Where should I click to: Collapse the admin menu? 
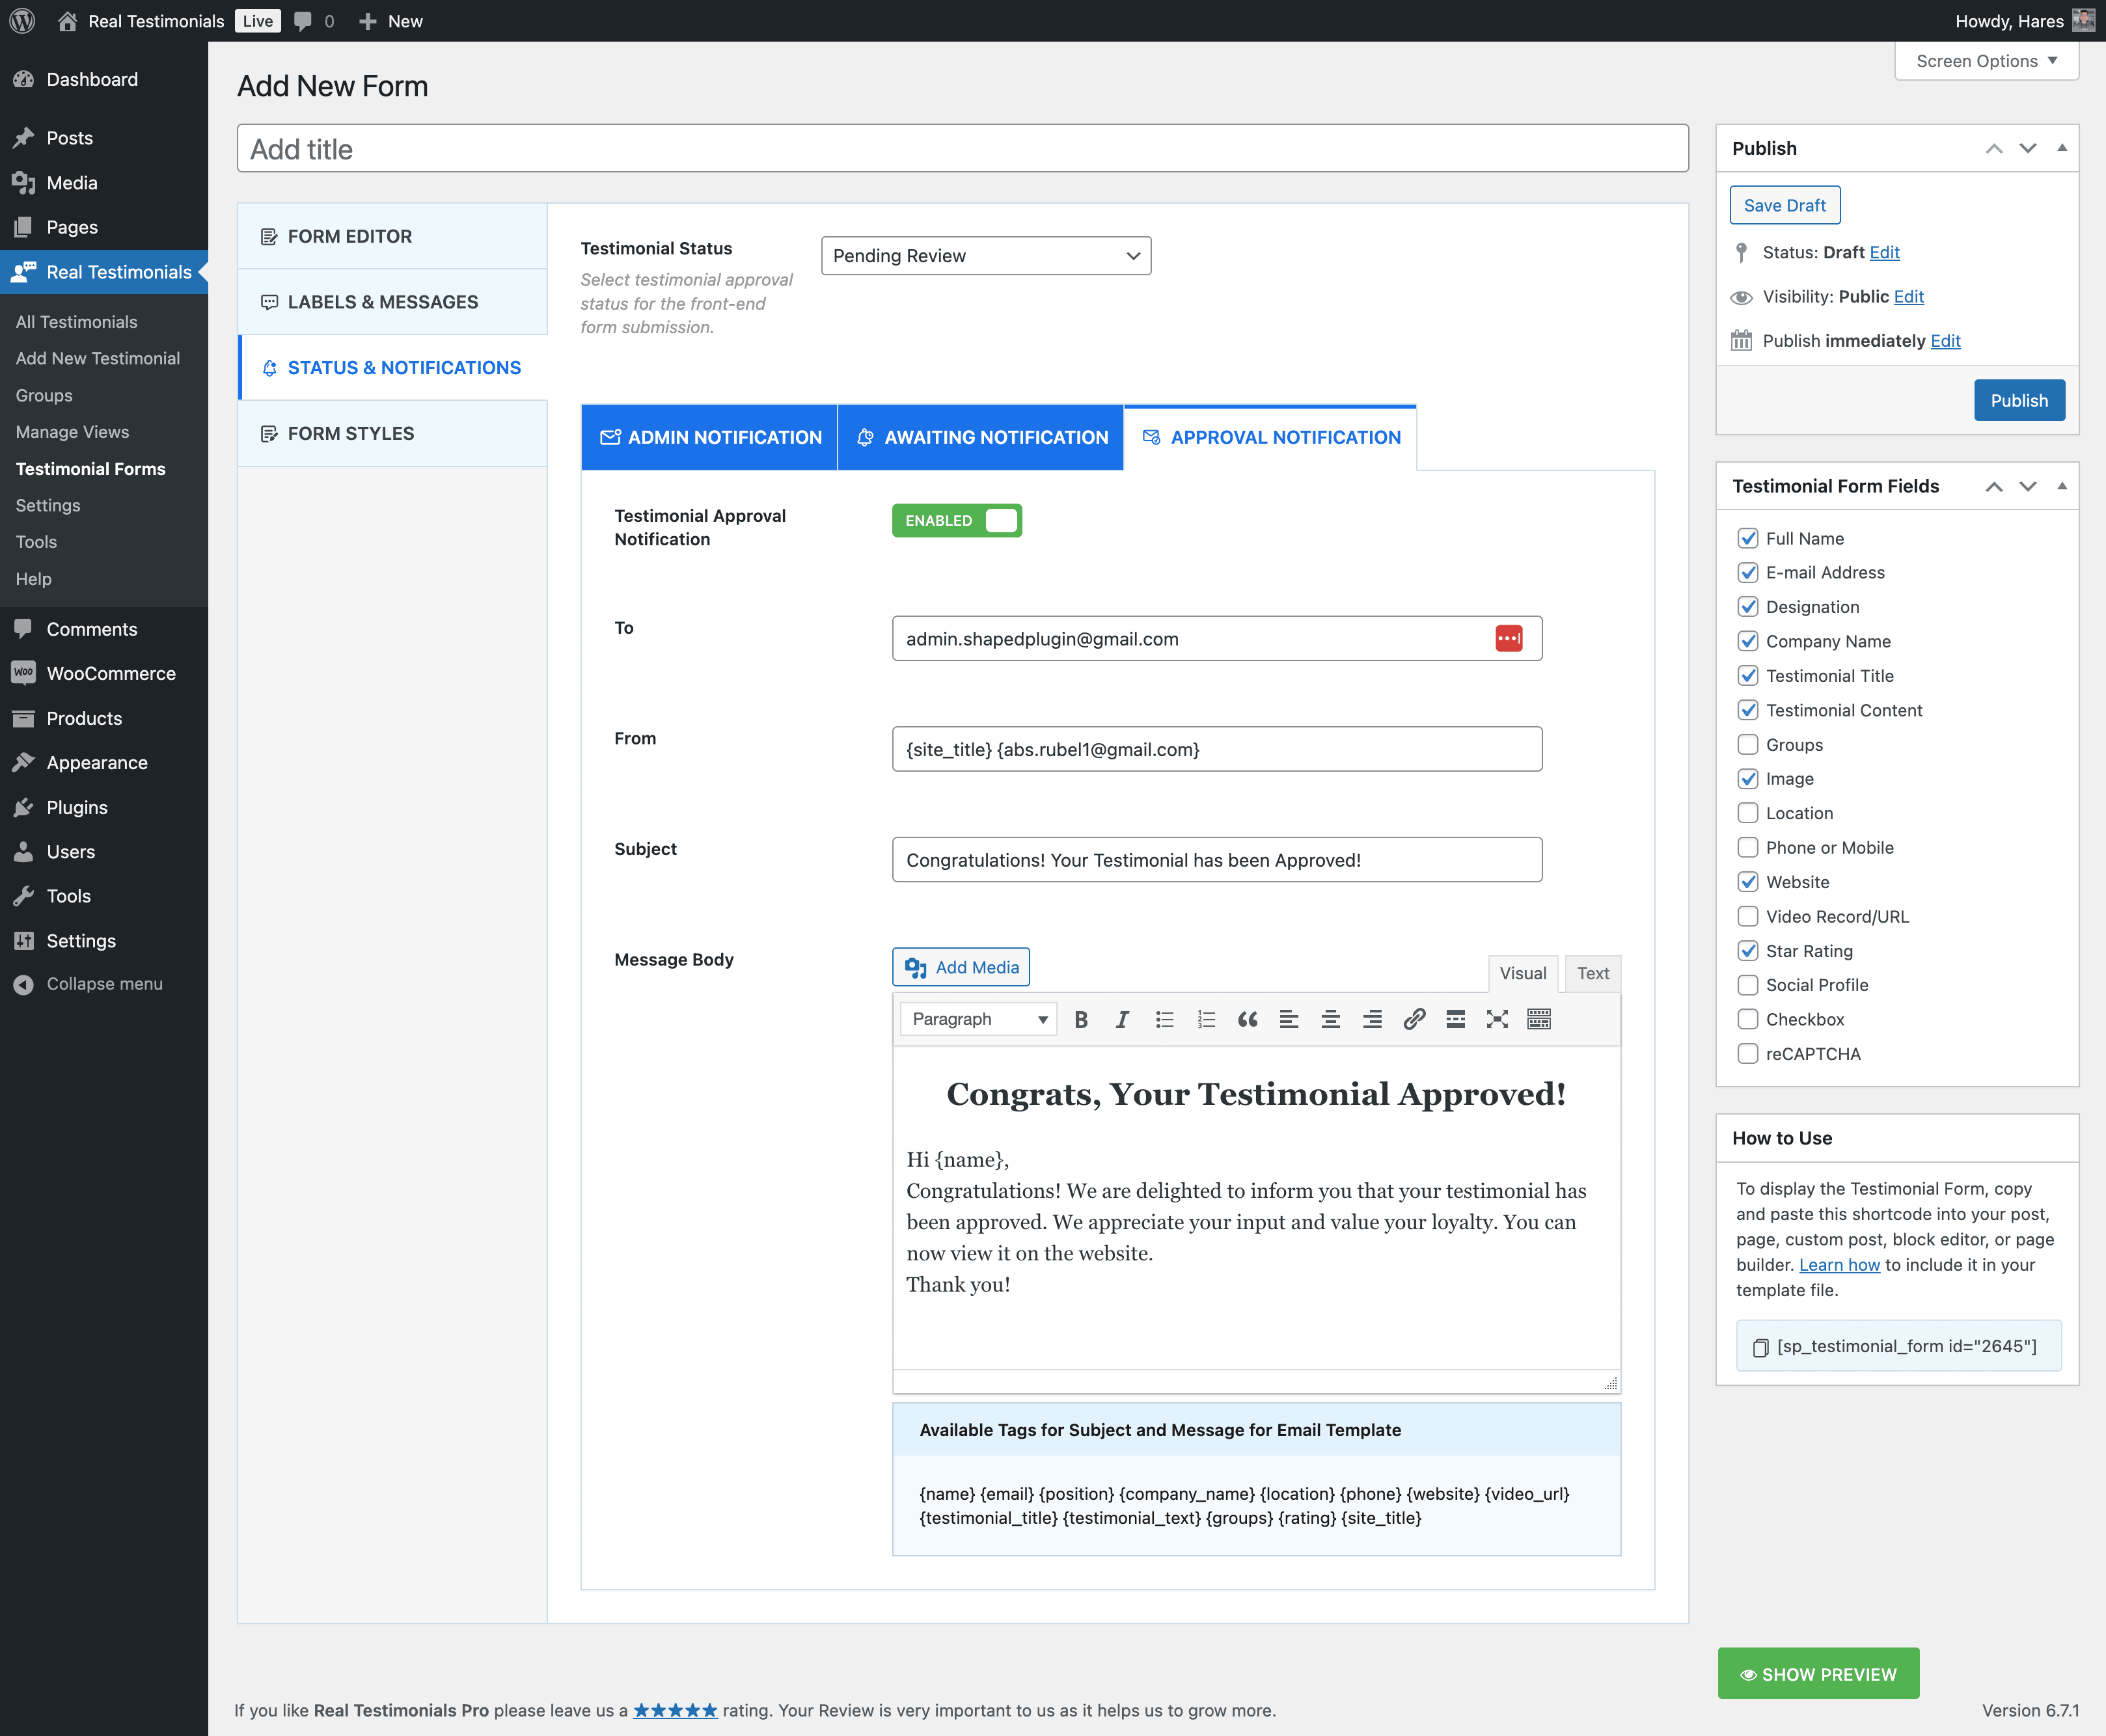point(104,984)
